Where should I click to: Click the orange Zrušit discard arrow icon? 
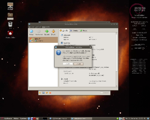click(53, 31)
